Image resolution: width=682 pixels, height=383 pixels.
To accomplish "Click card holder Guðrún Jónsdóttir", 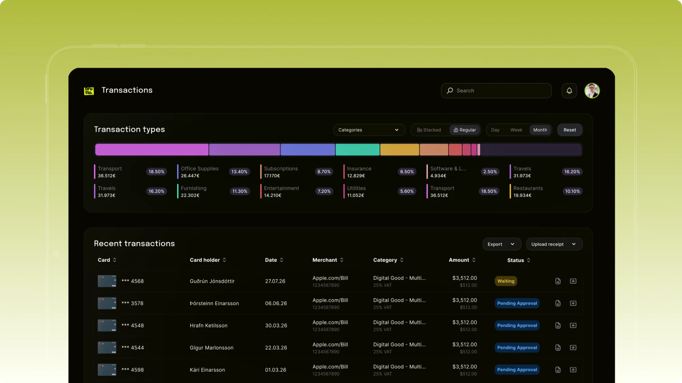I will click(212, 281).
